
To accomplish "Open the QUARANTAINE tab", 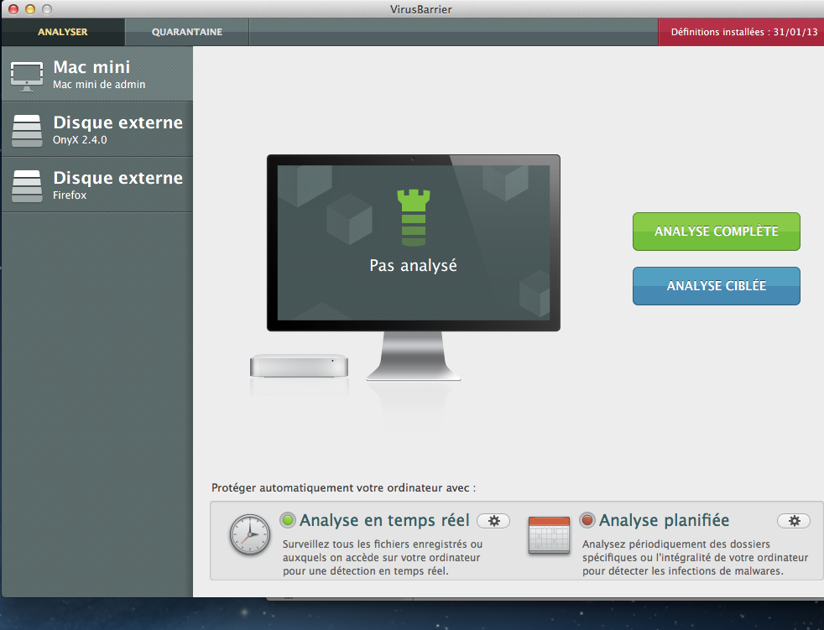I will coord(187,32).
